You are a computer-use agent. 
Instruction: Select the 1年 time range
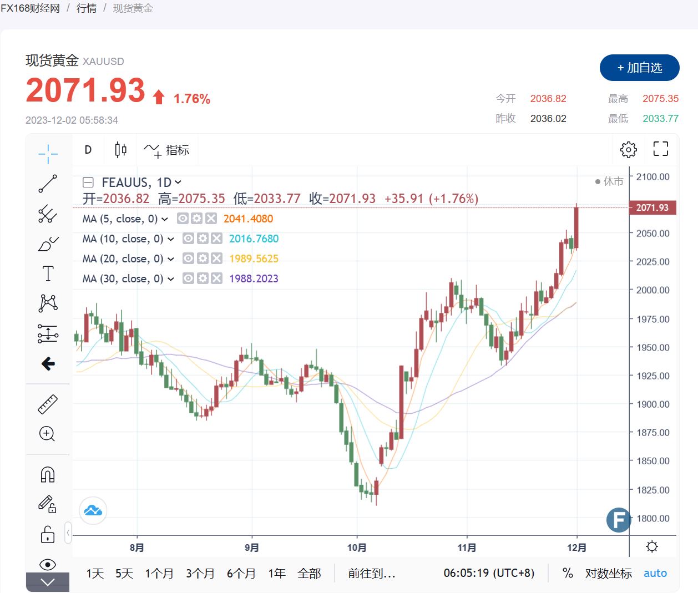[276, 574]
